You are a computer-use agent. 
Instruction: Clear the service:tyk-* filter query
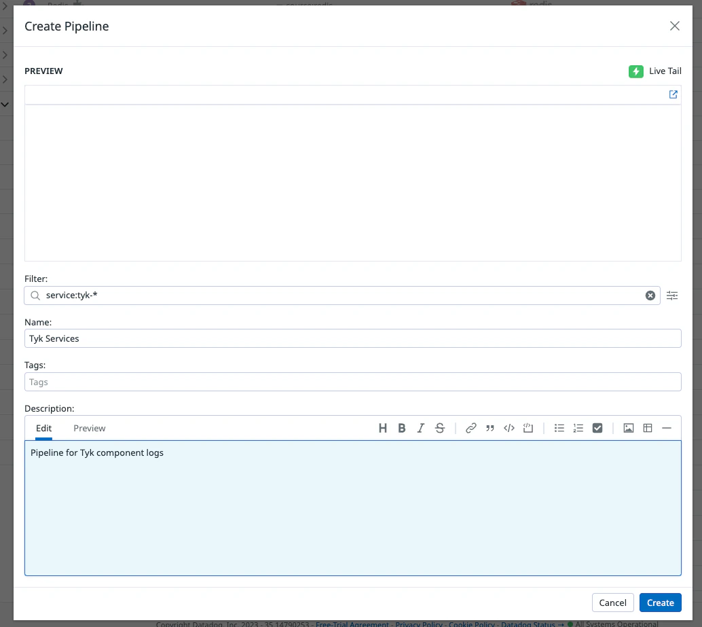650,295
